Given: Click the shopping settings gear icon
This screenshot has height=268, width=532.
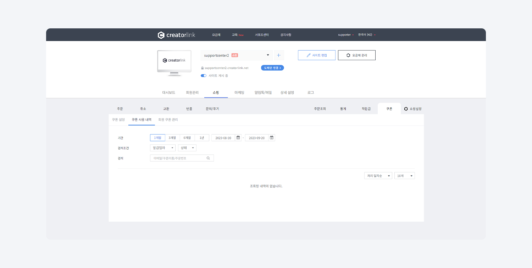Looking at the screenshot, I should click(x=406, y=109).
